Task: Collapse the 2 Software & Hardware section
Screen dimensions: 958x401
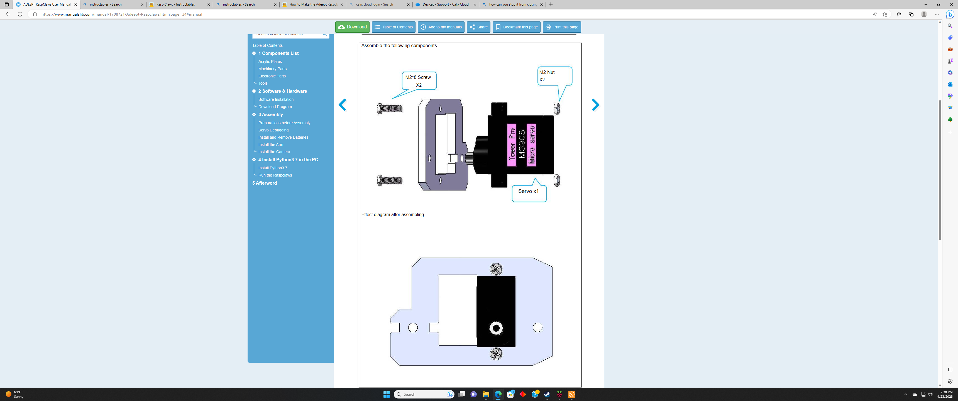Action: (x=254, y=91)
